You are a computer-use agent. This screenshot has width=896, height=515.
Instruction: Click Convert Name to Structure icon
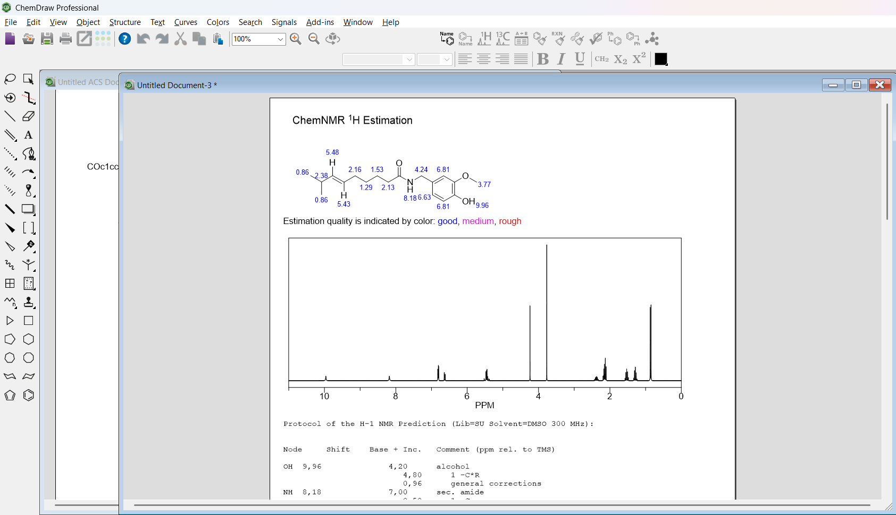point(447,39)
